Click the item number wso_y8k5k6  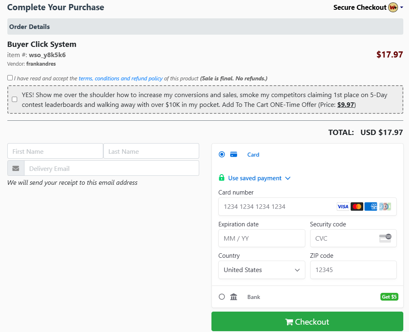47,55
